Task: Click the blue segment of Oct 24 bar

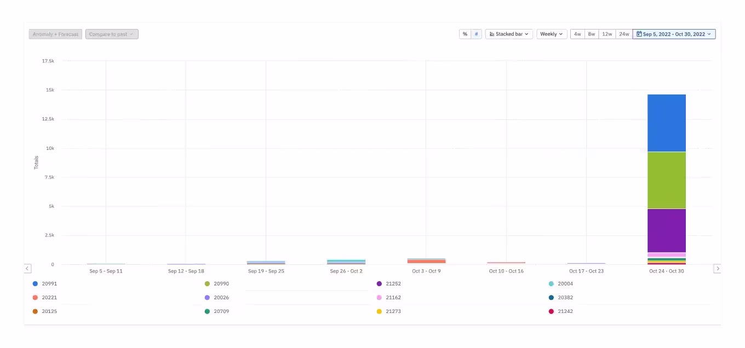Action: [666, 123]
